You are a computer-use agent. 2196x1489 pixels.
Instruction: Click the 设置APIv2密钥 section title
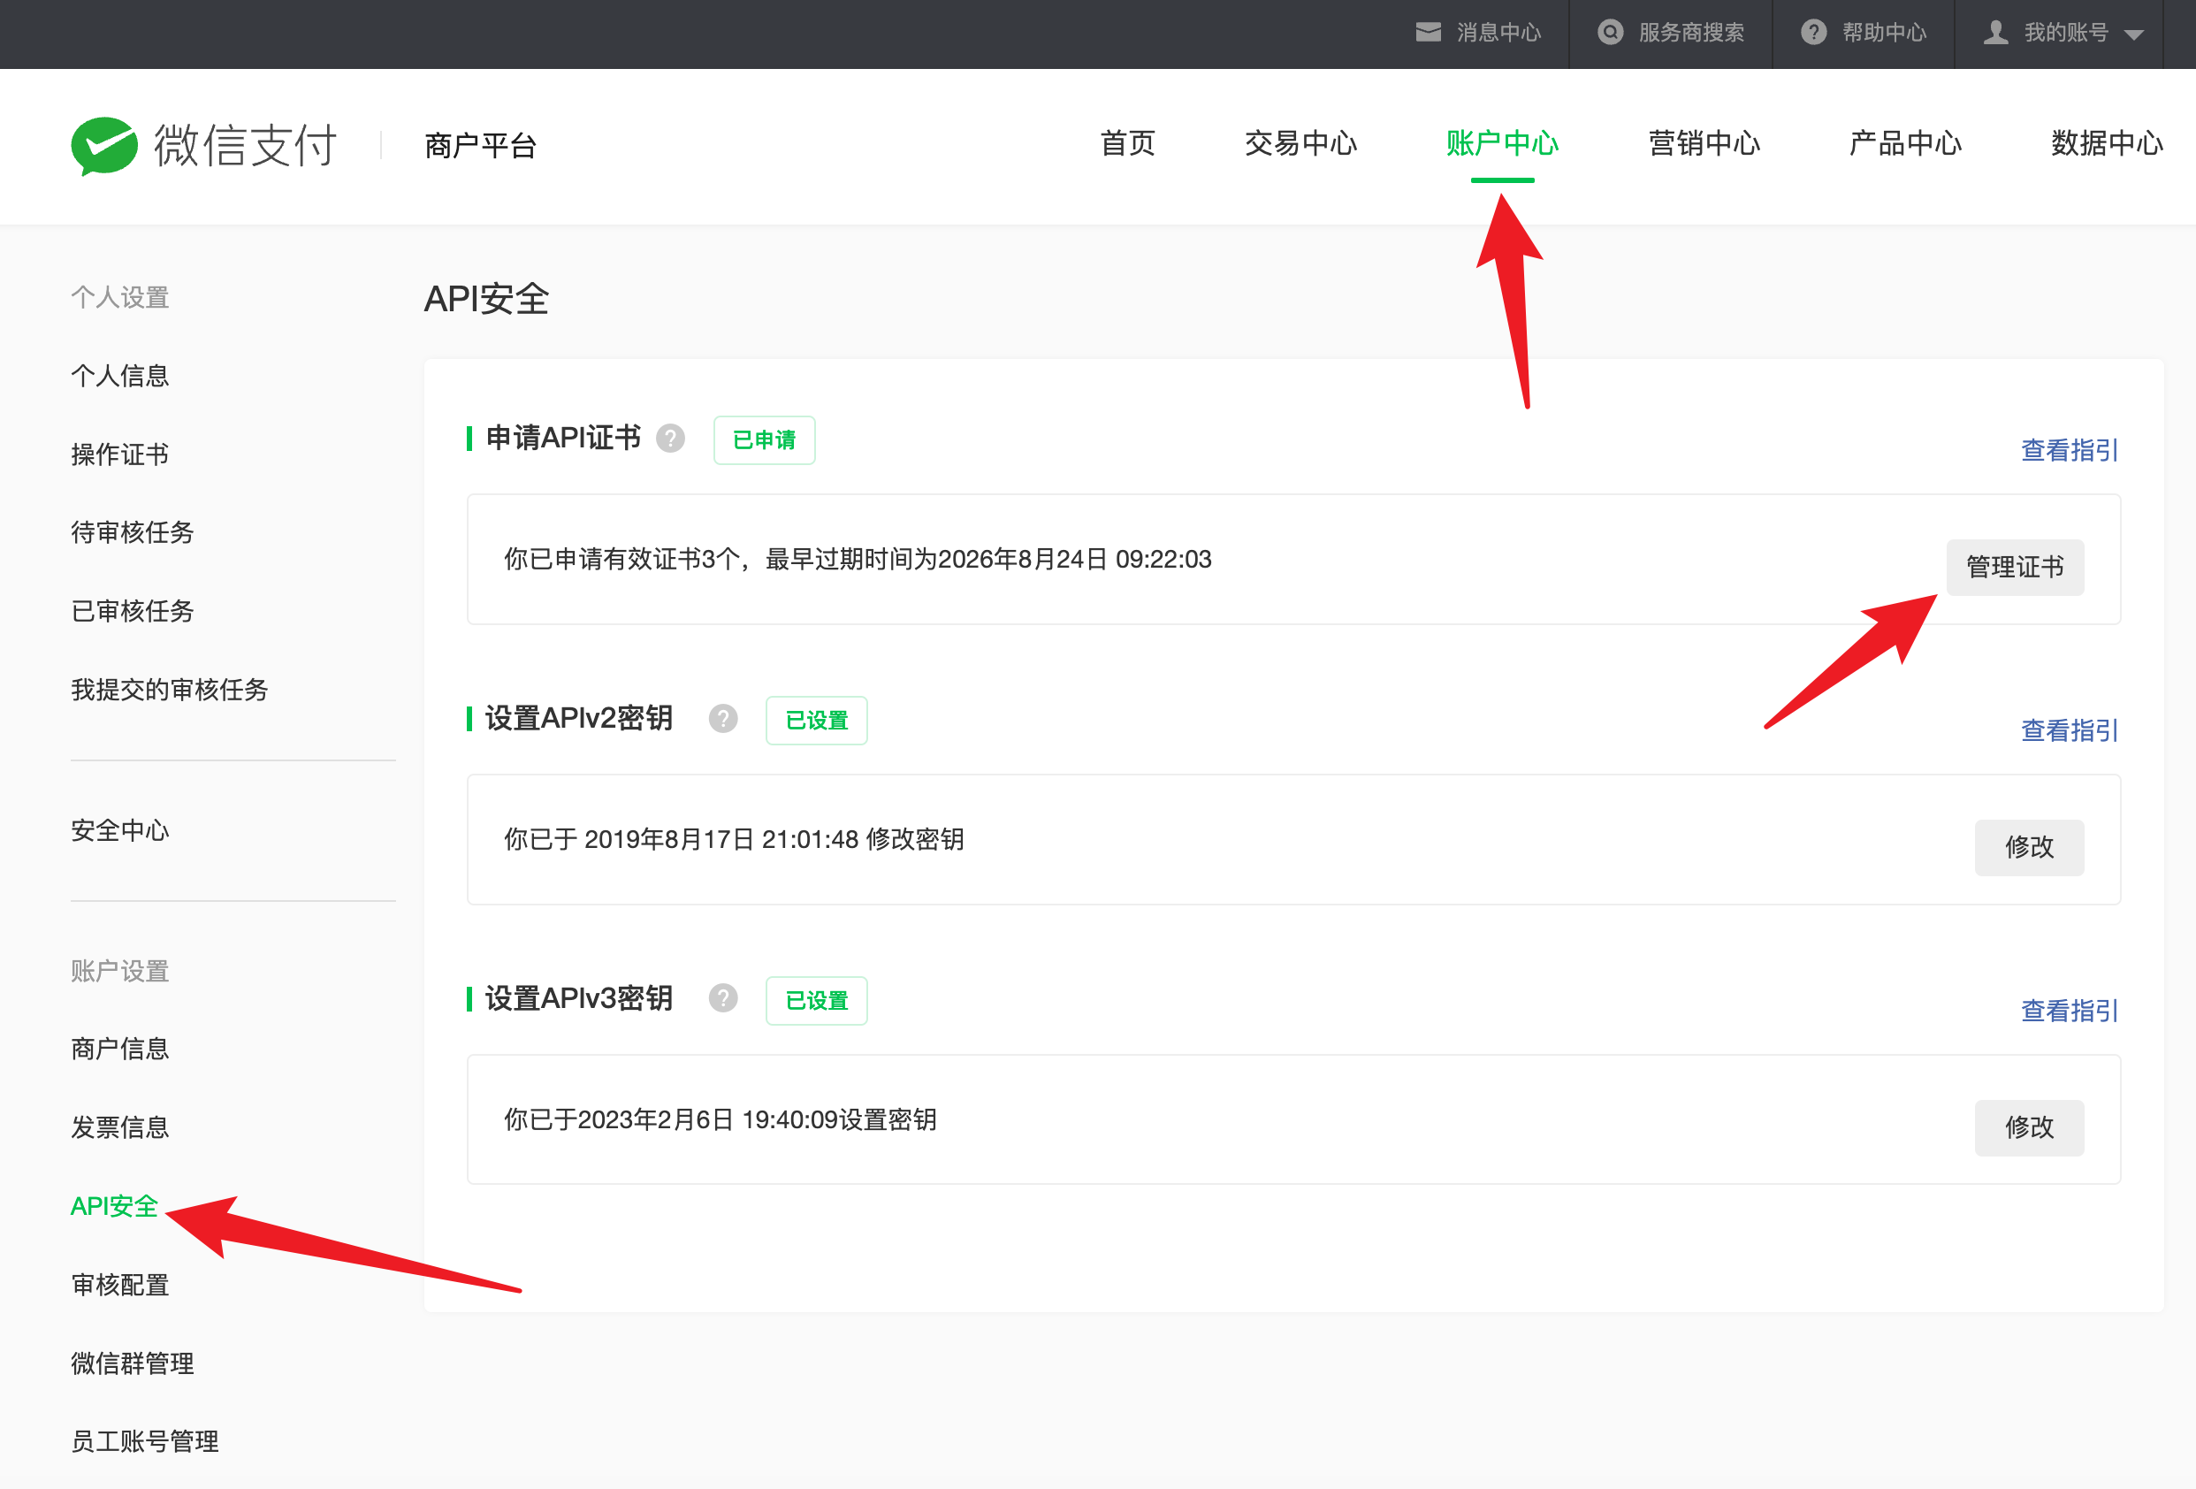point(579,718)
